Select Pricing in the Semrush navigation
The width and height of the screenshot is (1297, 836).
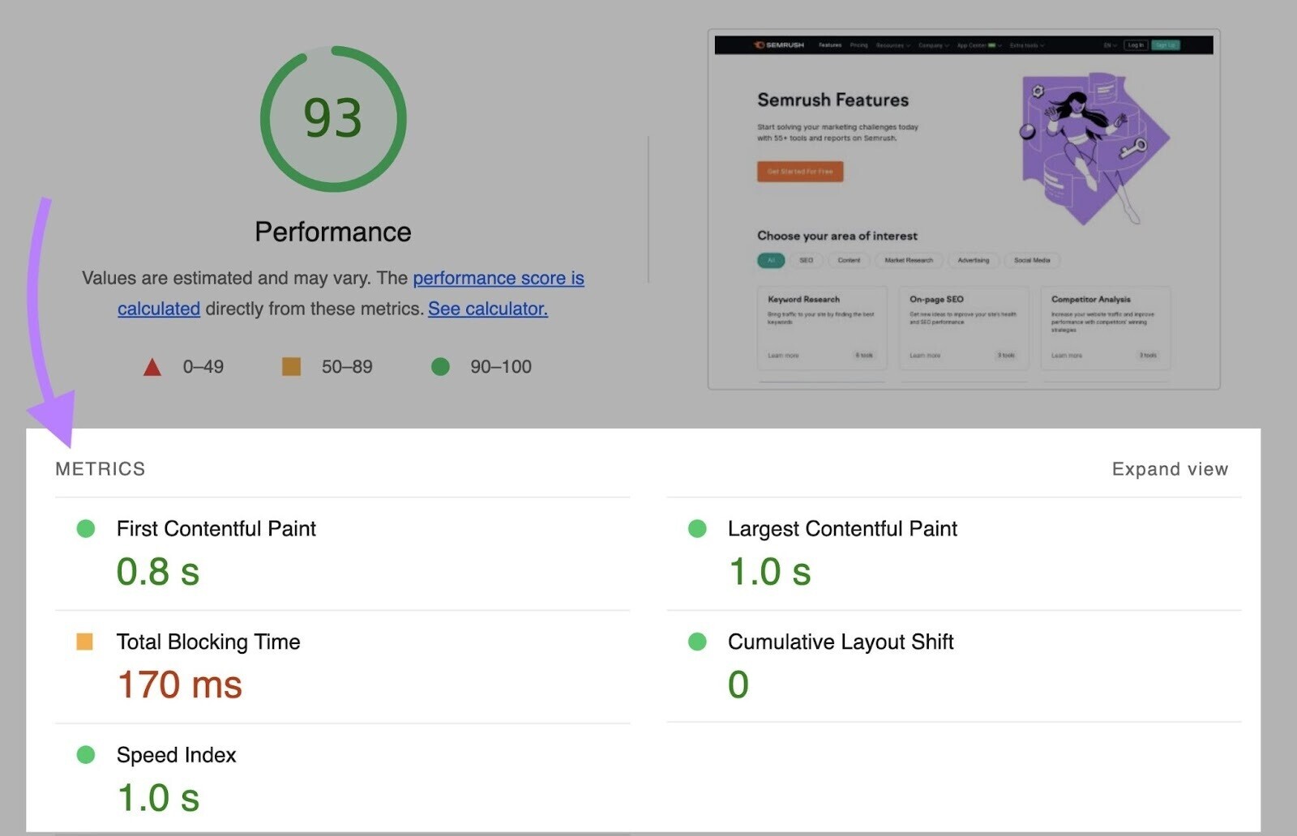tap(858, 45)
